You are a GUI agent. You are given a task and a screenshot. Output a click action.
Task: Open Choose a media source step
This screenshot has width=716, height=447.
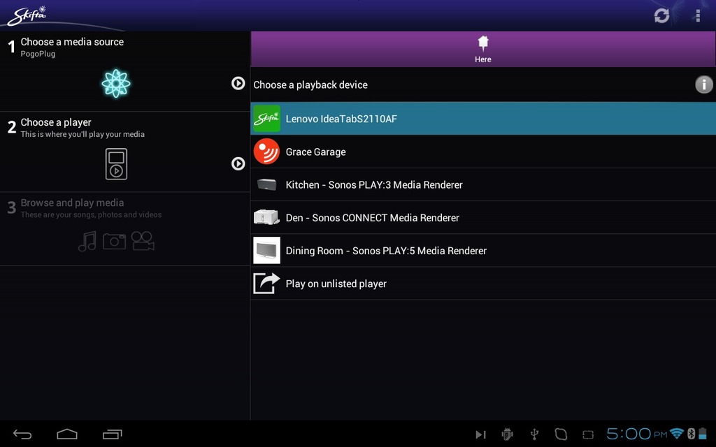pyautogui.click(x=124, y=71)
